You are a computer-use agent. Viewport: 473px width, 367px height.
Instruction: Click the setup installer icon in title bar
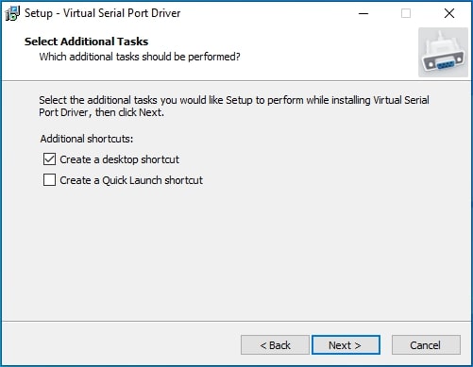point(12,13)
